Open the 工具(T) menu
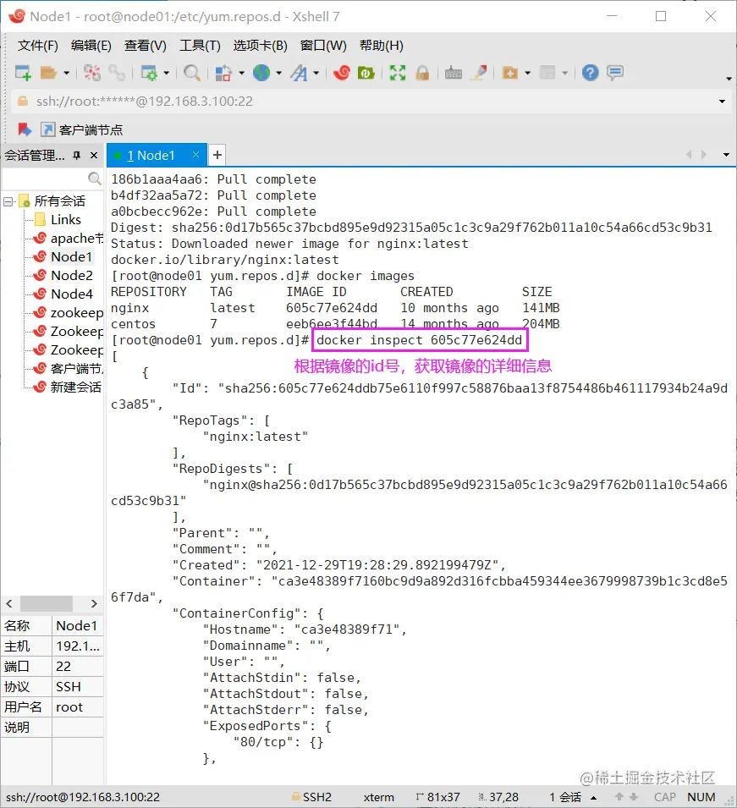This screenshot has height=808, width=737. pyautogui.click(x=200, y=46)
